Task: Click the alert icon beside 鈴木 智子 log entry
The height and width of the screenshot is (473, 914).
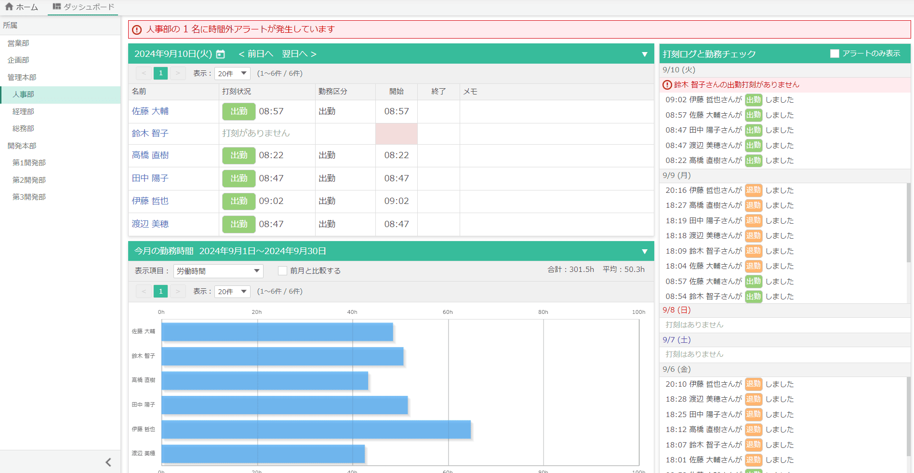Action: [667, 85]
